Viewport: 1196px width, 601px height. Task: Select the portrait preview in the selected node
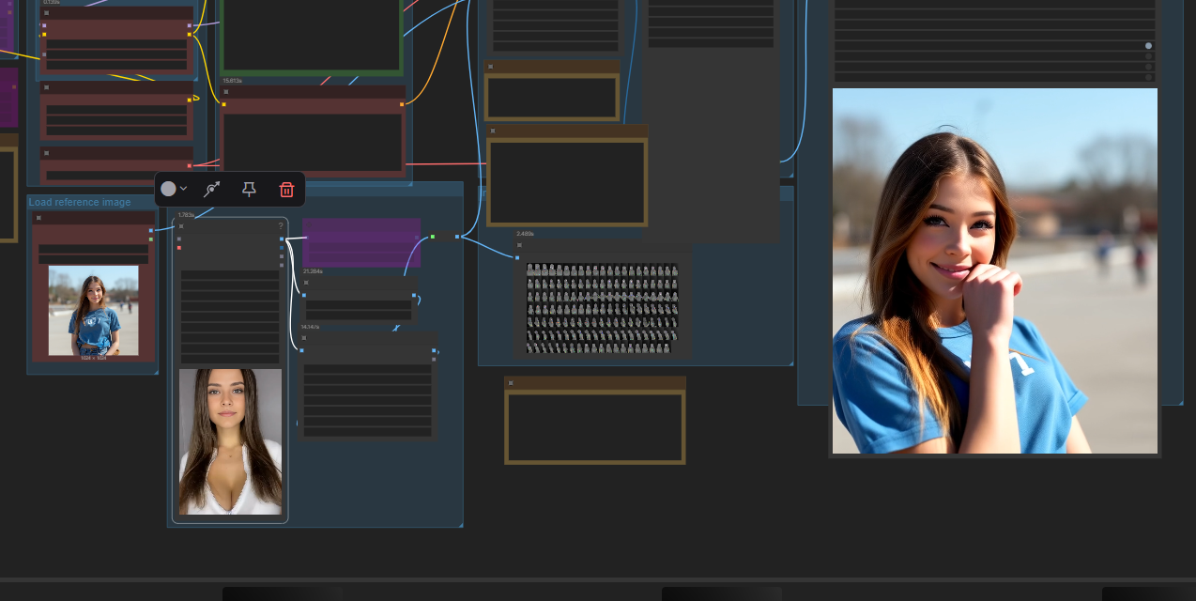point(230,441)
